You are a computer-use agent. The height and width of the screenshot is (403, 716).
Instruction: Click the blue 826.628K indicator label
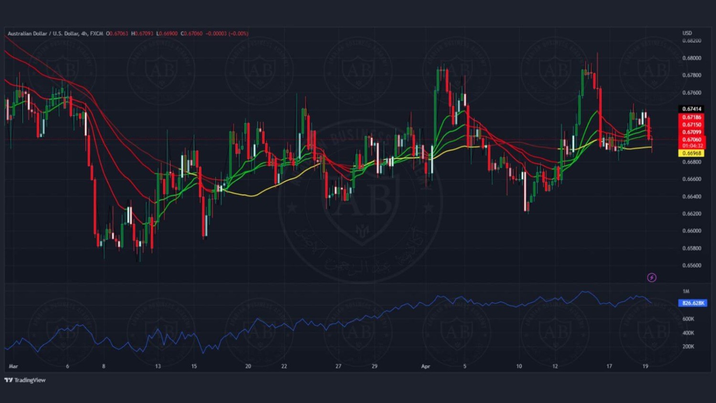pos(693,303)
